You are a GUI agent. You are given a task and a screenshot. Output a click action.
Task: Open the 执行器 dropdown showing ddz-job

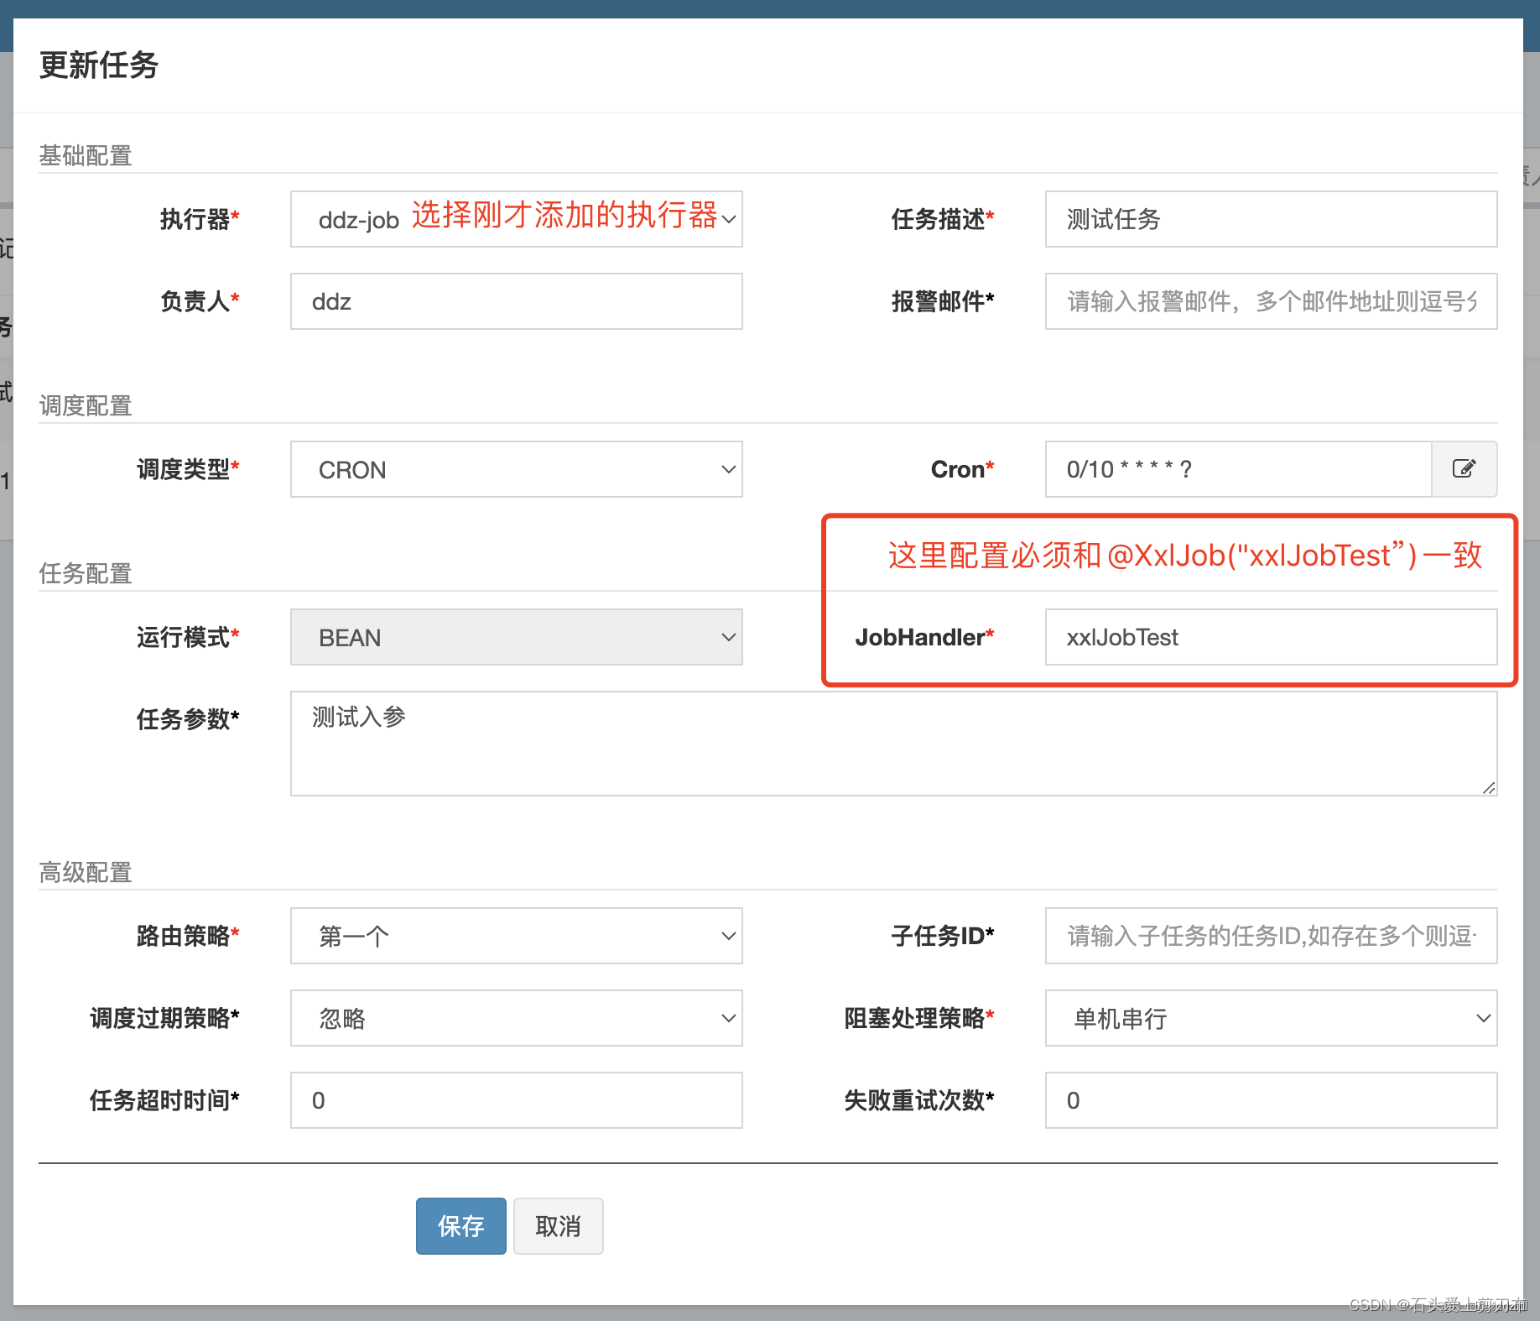pos(515,219)
